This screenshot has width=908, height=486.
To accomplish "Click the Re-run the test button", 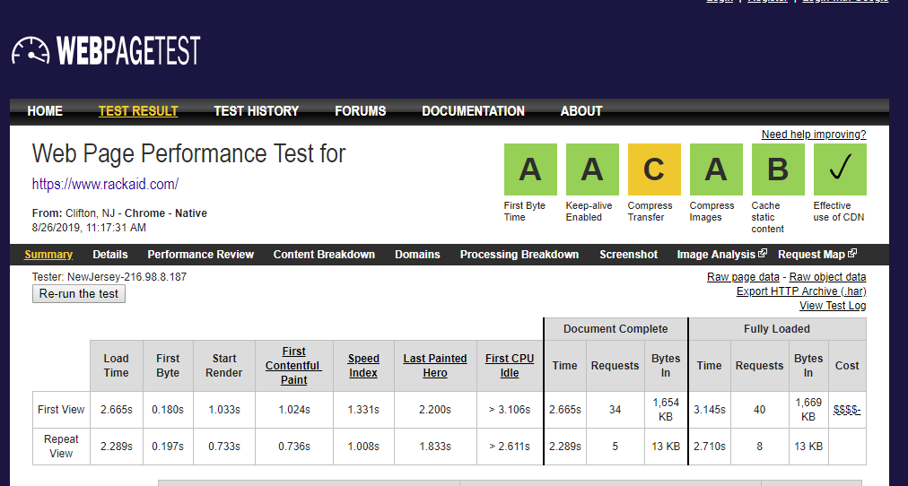I will point(79,293).
